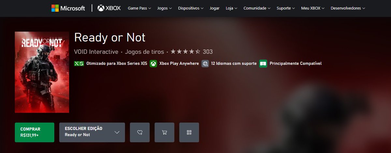Screen dimensions: 391x153
Task: Expand the Game Pass menu
Action: coord(139,8)
